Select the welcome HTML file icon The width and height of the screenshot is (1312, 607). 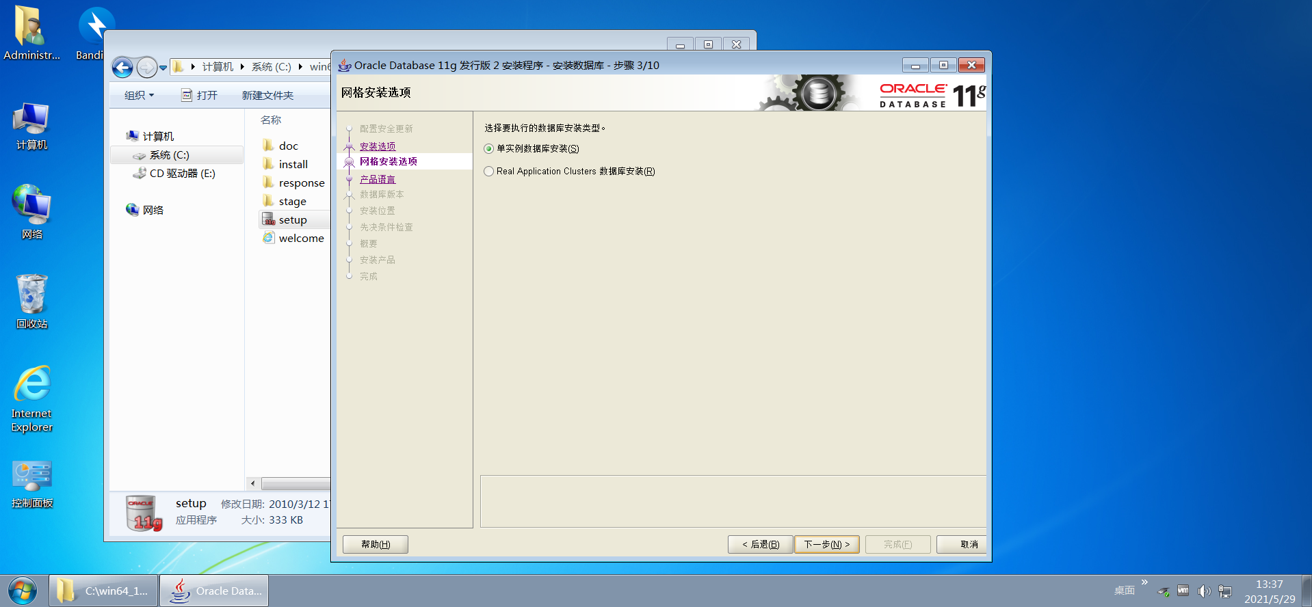pos(269,238)
